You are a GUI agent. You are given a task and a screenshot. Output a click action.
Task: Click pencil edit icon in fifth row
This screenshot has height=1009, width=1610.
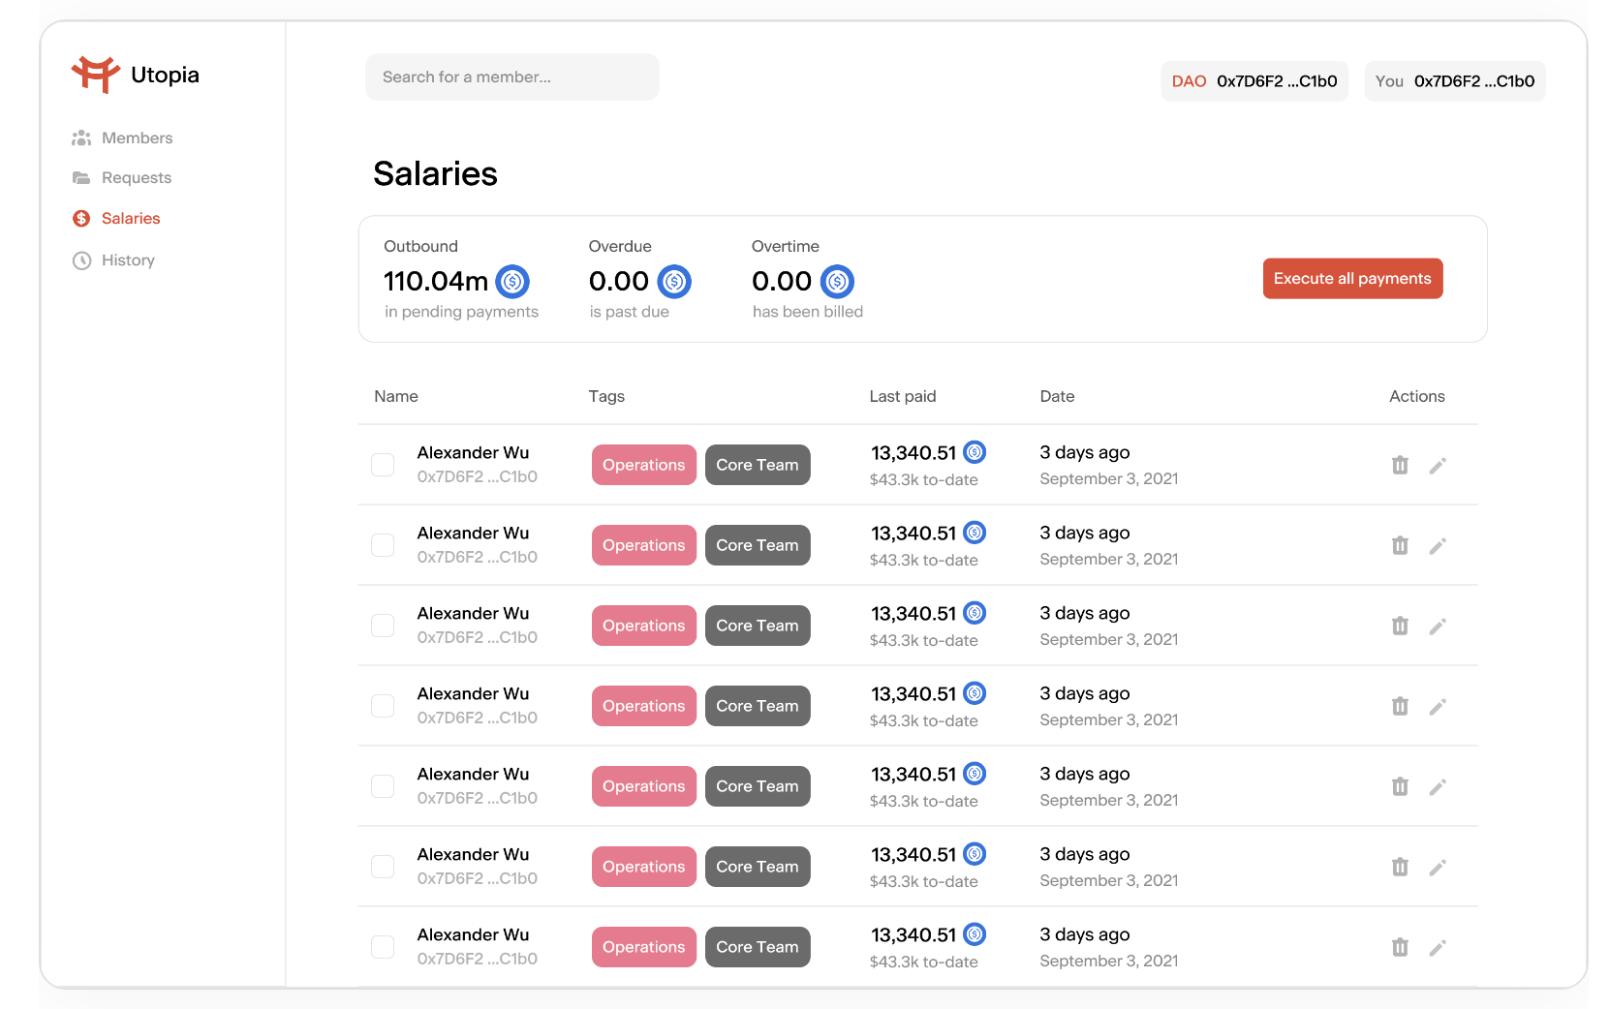pos(1438,787)
